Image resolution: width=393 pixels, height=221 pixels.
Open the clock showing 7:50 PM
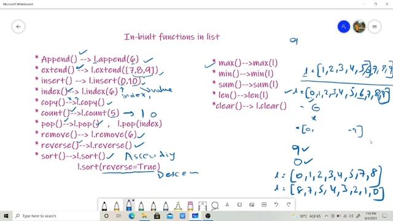click(371, 215)
